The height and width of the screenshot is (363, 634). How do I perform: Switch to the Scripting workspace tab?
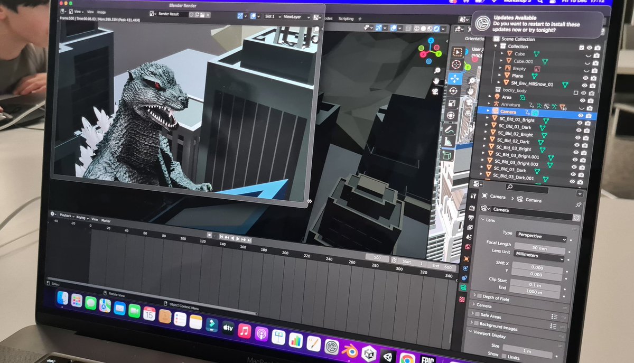[346, 19]
